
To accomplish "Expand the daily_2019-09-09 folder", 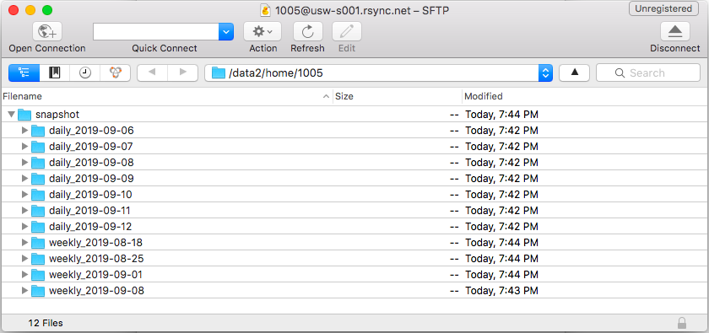I will pos(25,179).
